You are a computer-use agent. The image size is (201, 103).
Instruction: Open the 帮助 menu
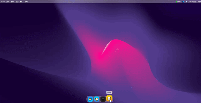26,1
